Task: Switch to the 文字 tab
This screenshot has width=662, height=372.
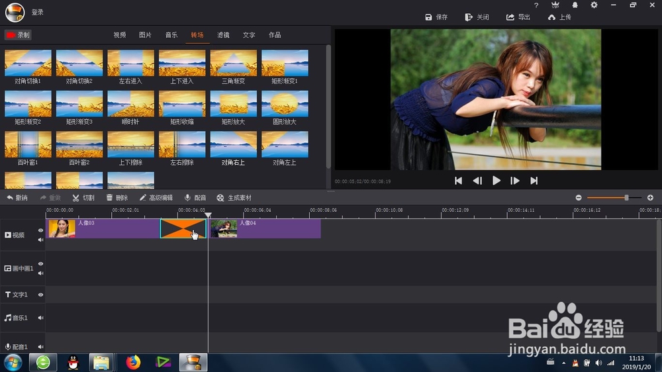Action: pyautogui.click(x=249, y=35)
